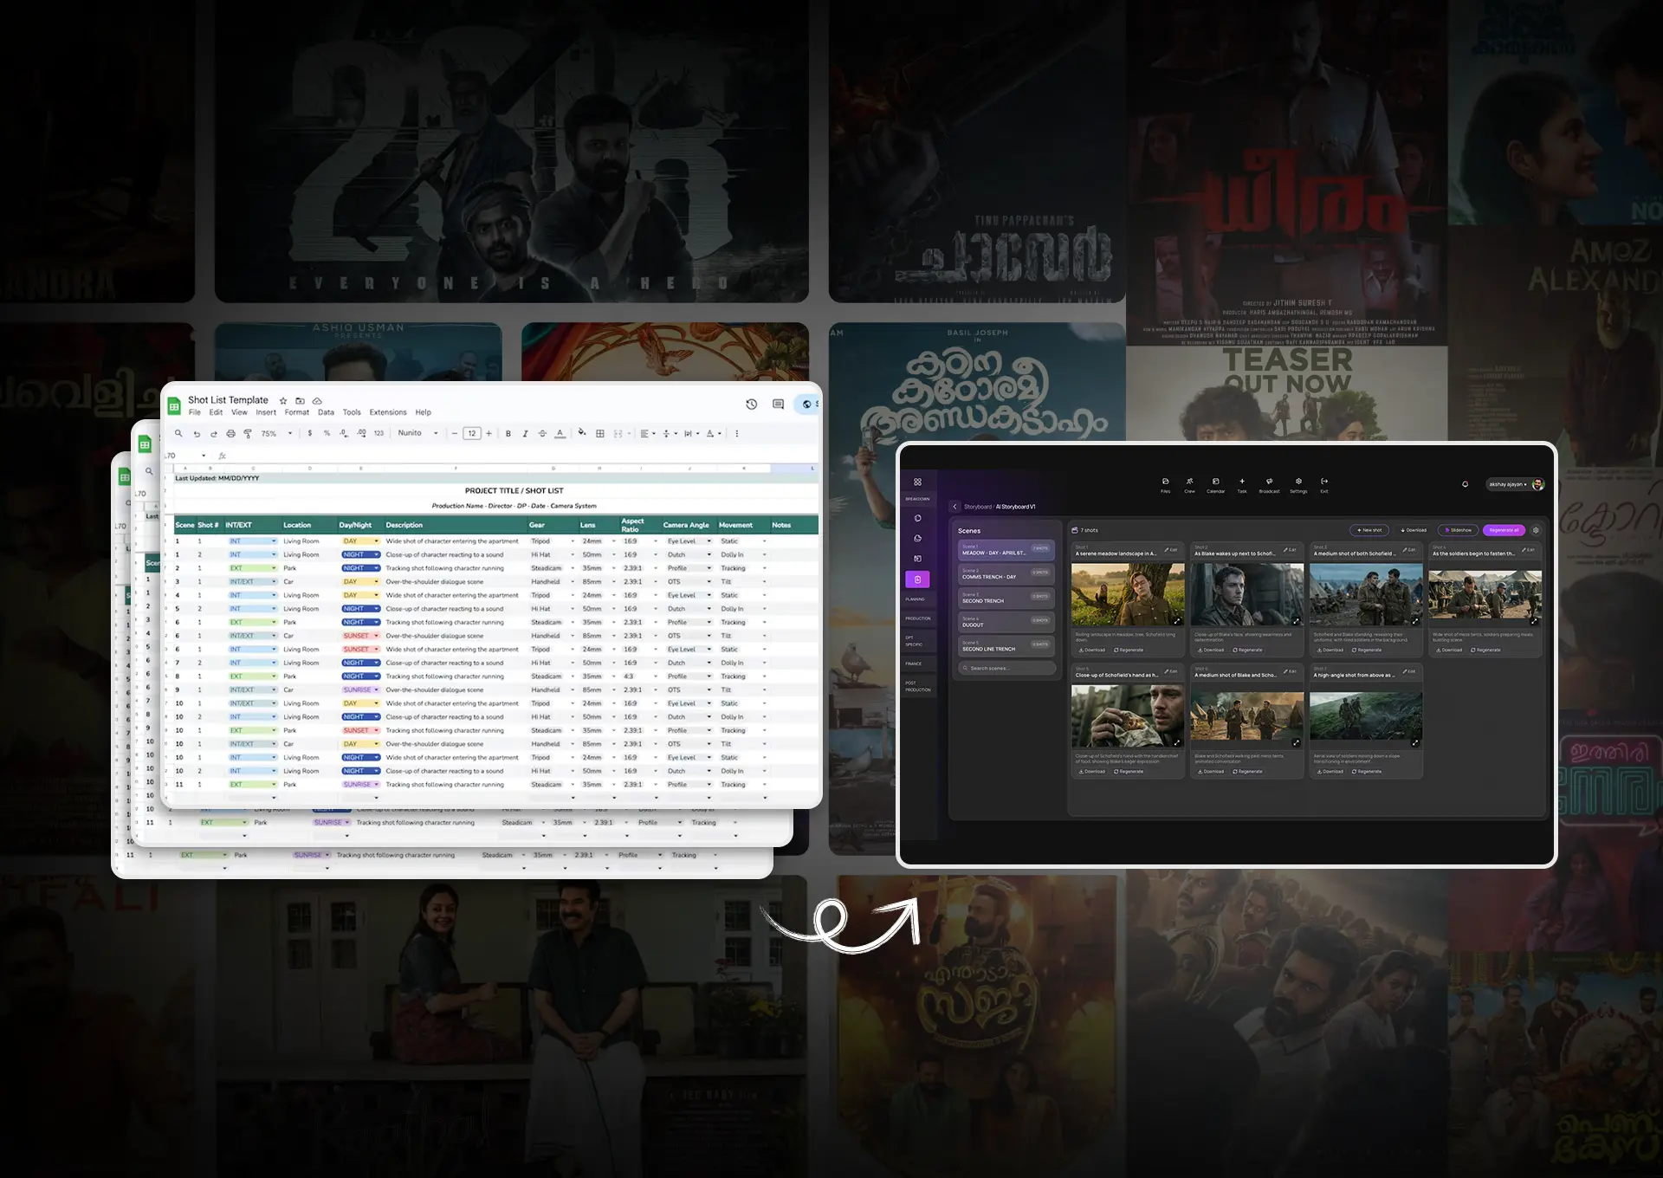Start the Slideshow button

click(1458, 530)
